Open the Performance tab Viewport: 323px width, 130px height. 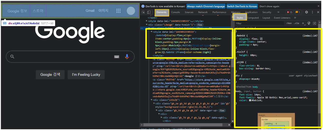point(219,12)
